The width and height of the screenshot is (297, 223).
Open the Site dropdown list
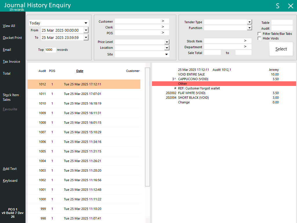pyautogui.click(x=166, y=54)
